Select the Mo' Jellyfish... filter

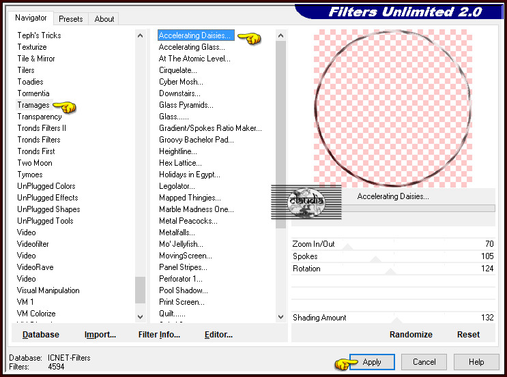tap(181, 244)
